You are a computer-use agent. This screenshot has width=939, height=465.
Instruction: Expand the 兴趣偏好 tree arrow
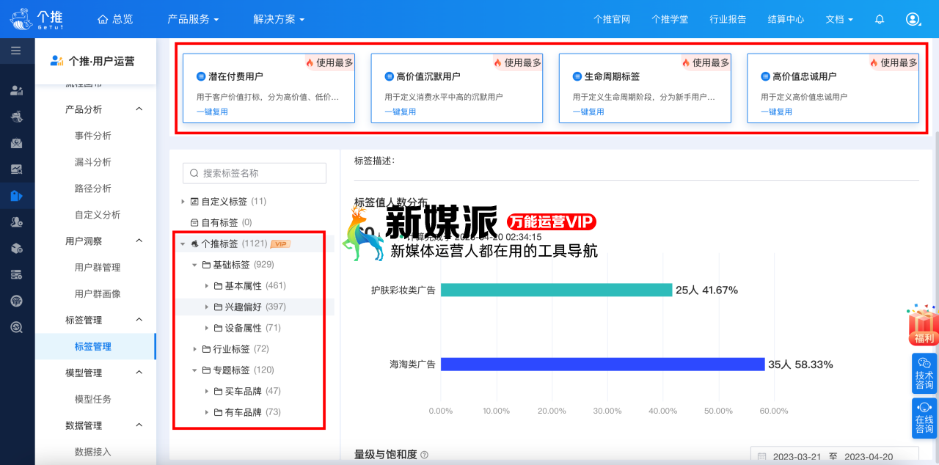206,307
